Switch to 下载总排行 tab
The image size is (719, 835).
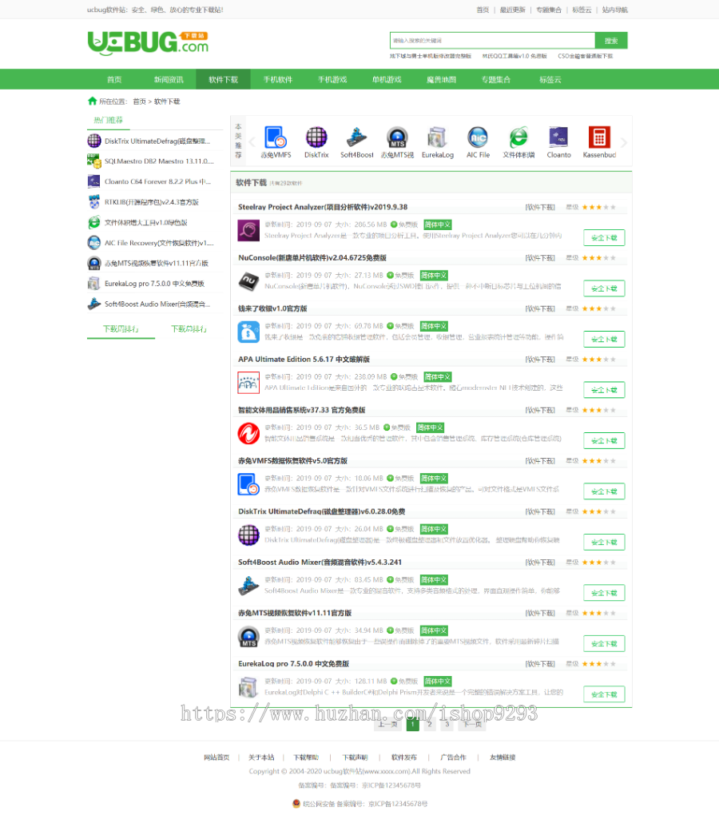(189, 329)
